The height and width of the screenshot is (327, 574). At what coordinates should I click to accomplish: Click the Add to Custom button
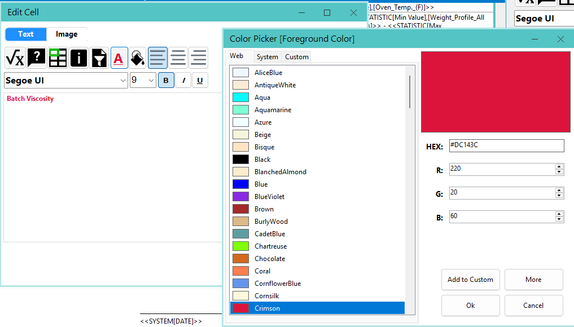pos(470,280)
